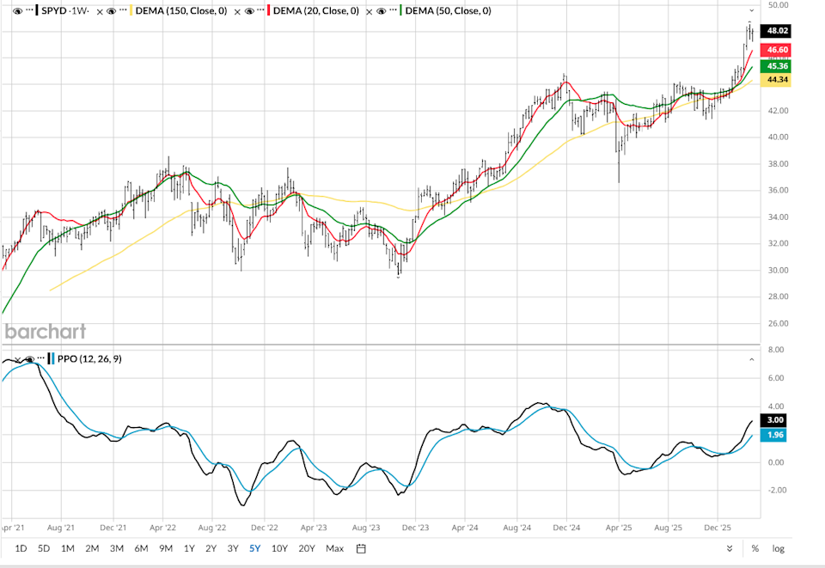
Task: Toggle visibility of DEMA (20, Close, 0)
Action: click(x=248, y=11)
